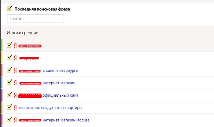This screenshot has width=214, height=127.
Task: Click Yandex icon in the yellow-marked row
Action: 15,58
